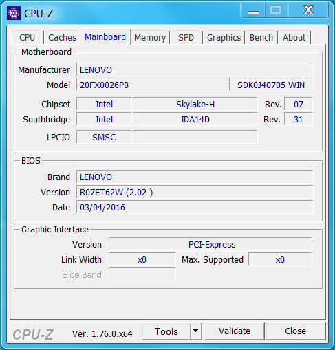Image resolution: width=335 pixels, height=350 pixels.
Task: Select the Mainboard tab
Action: pos(105,36)
